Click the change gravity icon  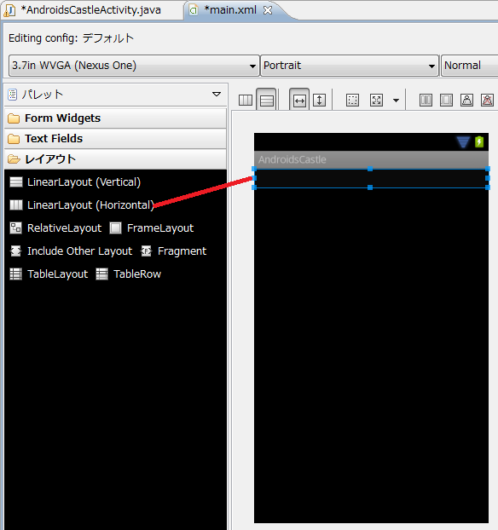pos(376,100)
